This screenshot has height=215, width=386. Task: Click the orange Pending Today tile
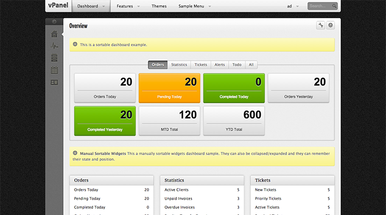[x=169, y=88]
